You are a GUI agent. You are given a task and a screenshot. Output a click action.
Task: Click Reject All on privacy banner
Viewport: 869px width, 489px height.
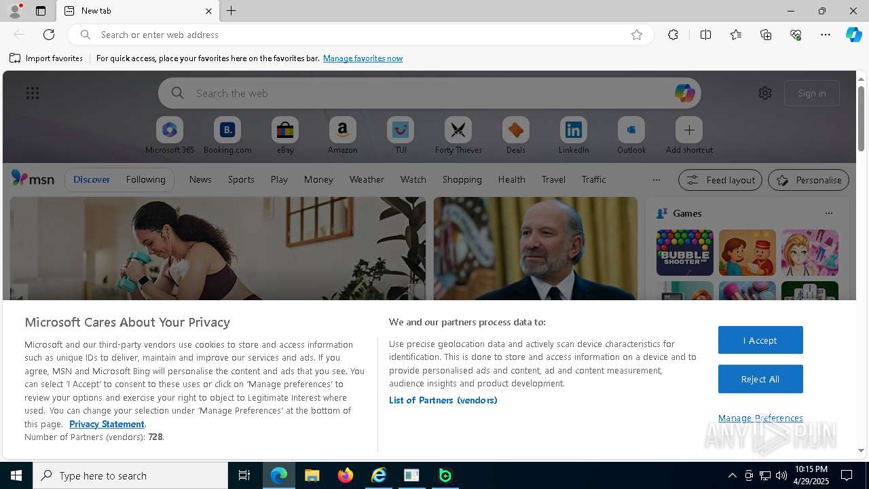click(760, 379)
